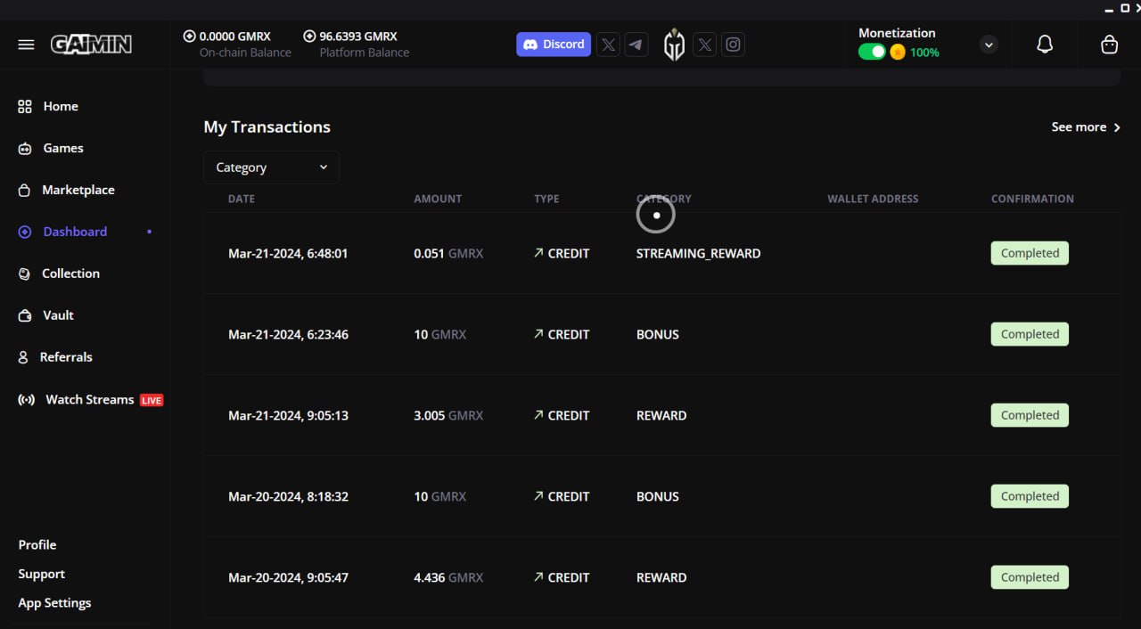The height and width of the screenshot is (629, 1141).
Task: Open the X icon beside Discord
Action: tap(608, 45)
